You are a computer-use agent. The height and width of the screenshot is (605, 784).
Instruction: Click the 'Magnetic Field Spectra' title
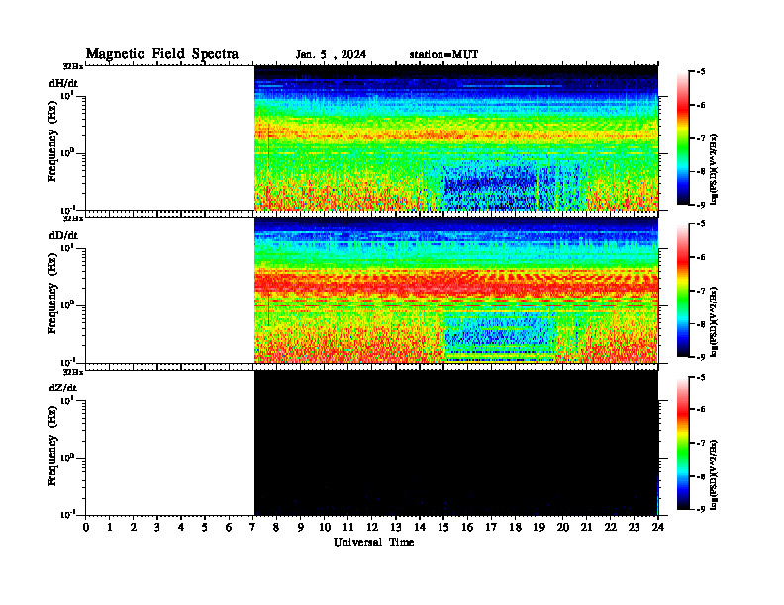tap(162, 54)
